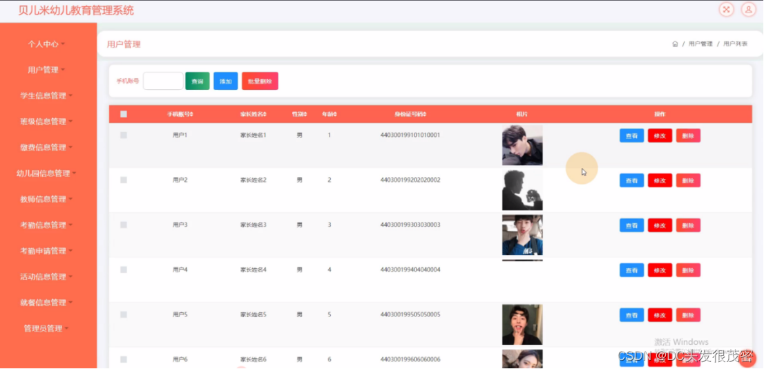Click the green 查询 search button

point(198,81)
